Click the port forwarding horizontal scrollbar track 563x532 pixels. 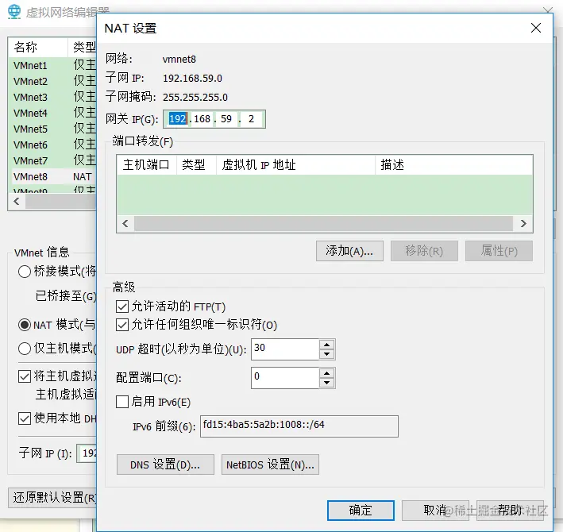323,224
